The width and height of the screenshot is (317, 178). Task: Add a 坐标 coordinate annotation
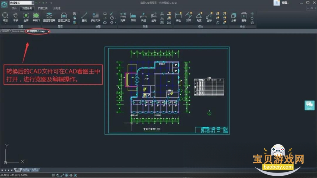click(x=209, y=17)
